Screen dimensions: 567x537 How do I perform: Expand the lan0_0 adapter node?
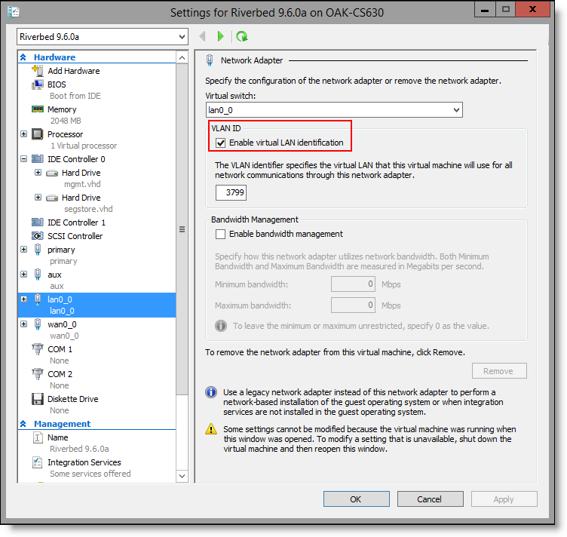pos(24,299)
